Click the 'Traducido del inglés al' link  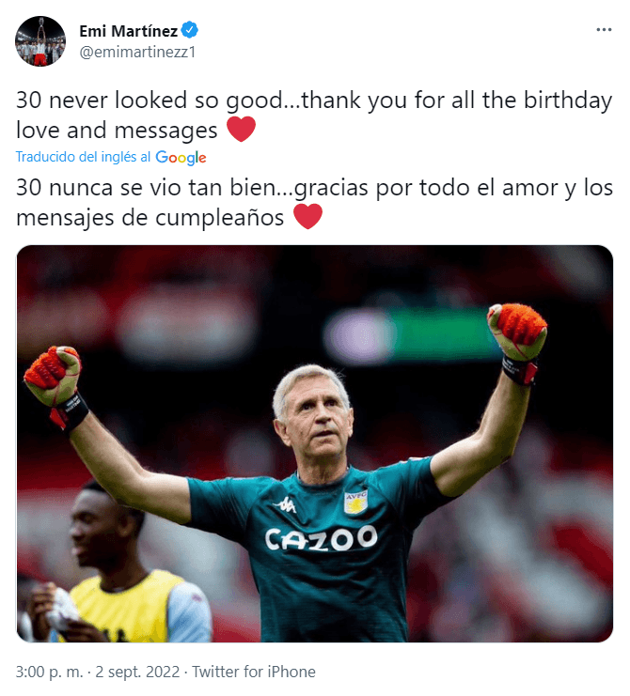(83, 157)
